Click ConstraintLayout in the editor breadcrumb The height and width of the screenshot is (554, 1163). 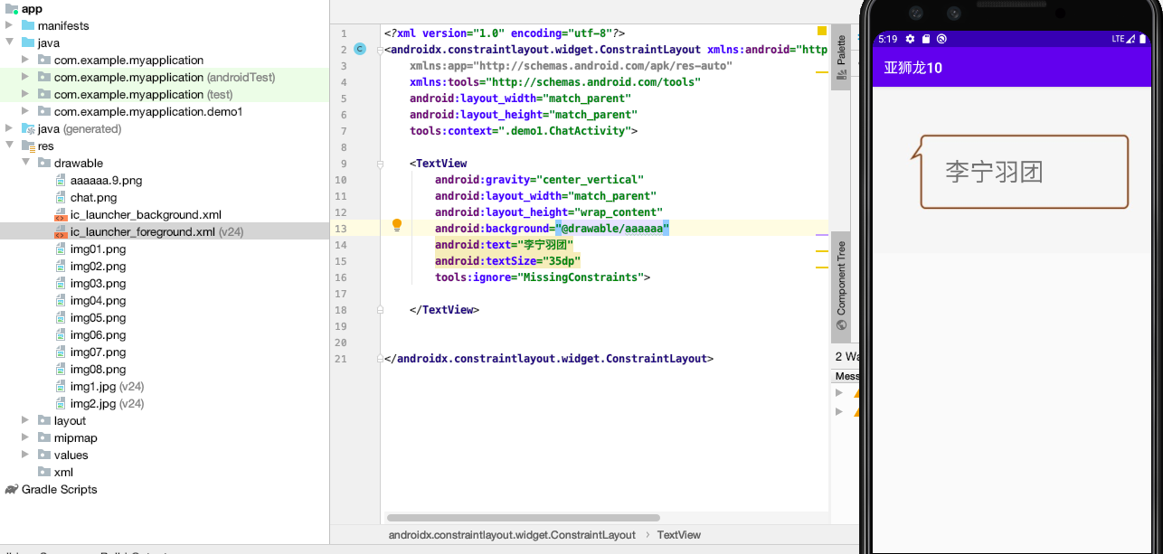[512, 535]
